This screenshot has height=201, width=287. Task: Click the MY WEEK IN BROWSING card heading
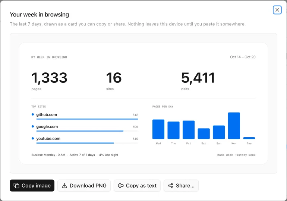[49, 57]
